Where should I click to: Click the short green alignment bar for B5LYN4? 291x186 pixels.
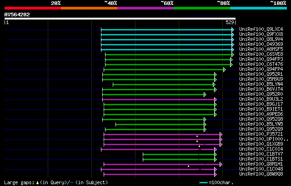(x=163, y=84)
